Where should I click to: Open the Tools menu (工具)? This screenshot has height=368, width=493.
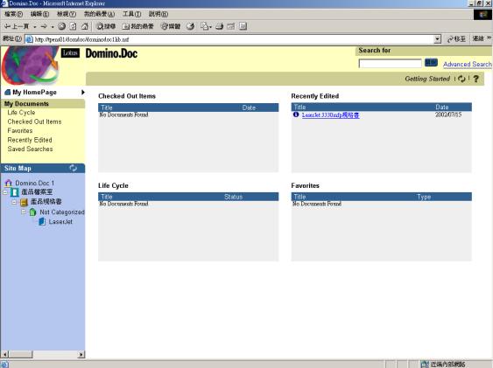point(131,14)
